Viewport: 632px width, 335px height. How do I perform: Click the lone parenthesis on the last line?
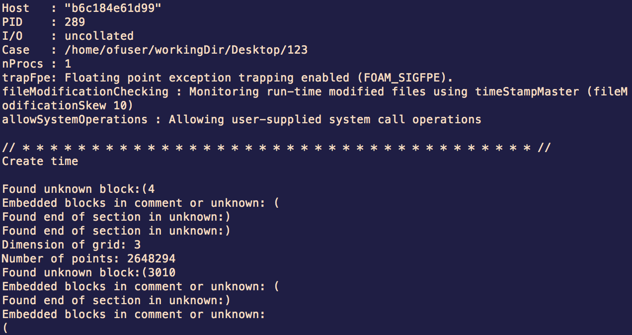(x=5, y=328)
